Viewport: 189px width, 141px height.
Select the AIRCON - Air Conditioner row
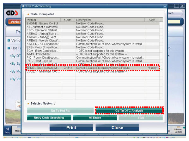(x=93, y=44)
